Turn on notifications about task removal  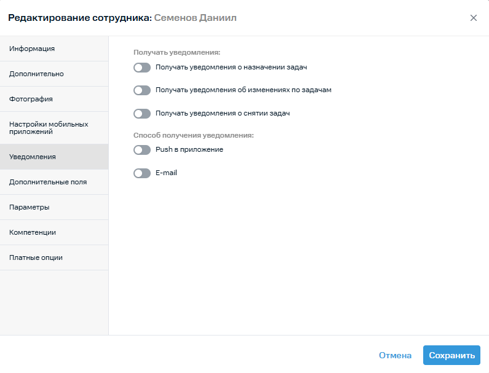click(142, 114)
